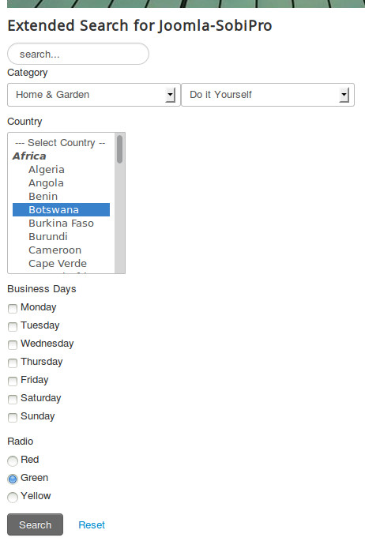This screenshot has height=545, width=365.
Task: Toggle the Saturday checkbox
Action: [13, 399]
